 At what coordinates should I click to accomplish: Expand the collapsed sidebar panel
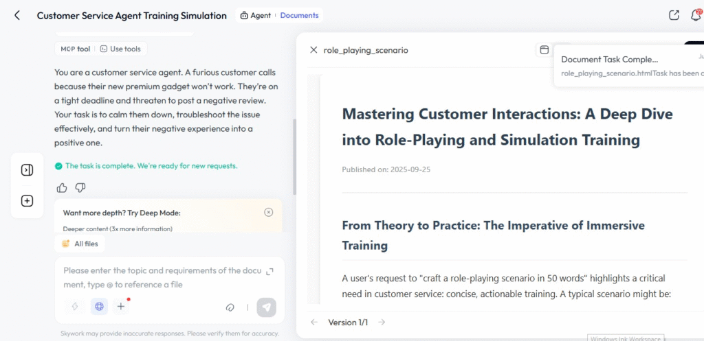click(x=27, y=170)
